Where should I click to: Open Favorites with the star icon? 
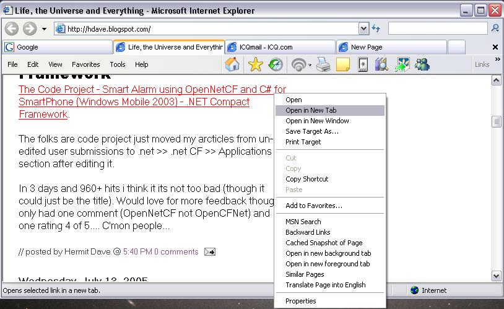(x=255, y=64)
